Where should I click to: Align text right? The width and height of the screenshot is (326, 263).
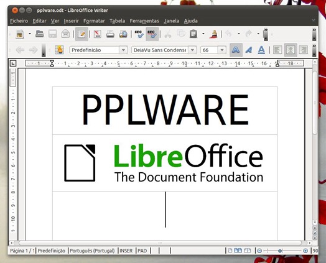point(303,50)
